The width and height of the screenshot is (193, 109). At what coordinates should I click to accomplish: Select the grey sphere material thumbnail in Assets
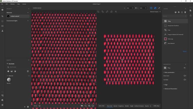pyautogui.click(x=9, y=80)
